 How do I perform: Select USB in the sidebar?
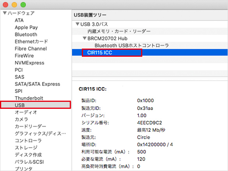(x=35, y=105)
